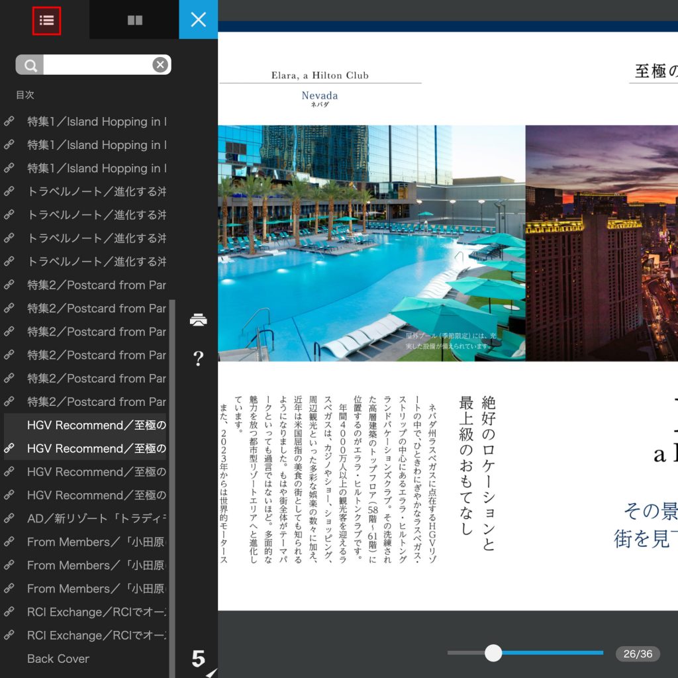Move the page slider handle
The width and height of the screenshot is (678, 678).
493,653
